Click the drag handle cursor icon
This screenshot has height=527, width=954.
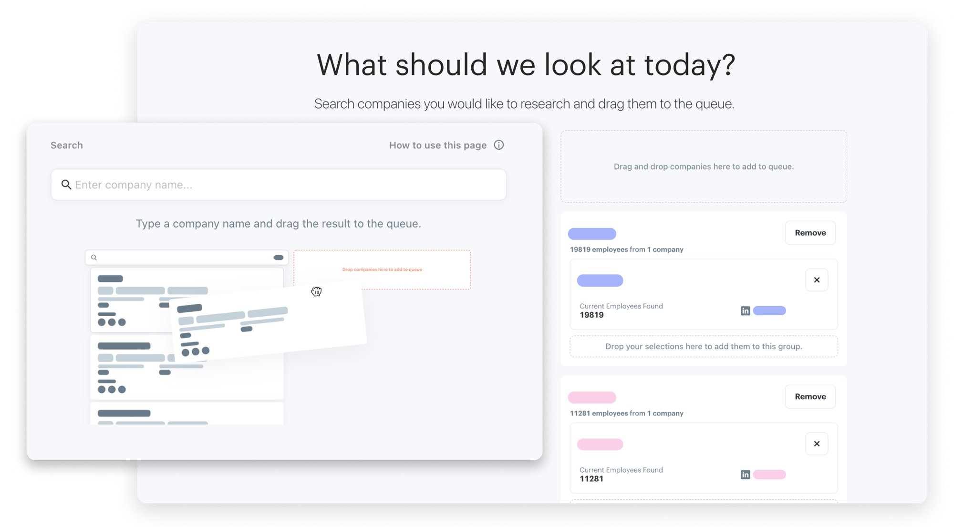316,291
